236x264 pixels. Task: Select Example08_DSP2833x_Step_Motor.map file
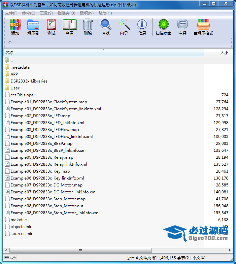[x=48, y=199]
